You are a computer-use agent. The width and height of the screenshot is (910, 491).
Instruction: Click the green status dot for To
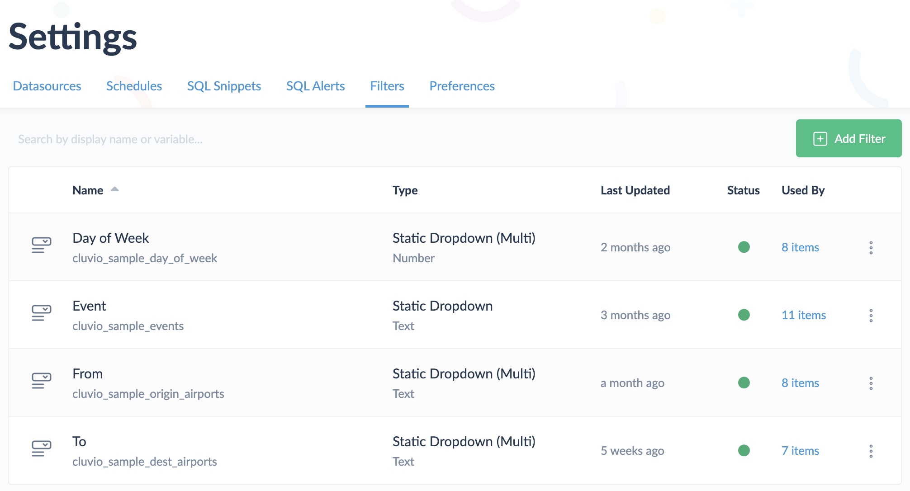pyautogui.click(x=744, y=450)
